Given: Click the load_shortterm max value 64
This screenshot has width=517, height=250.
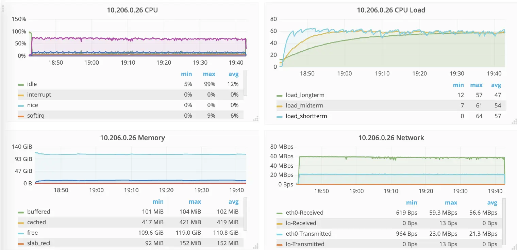Looking at the screenshot, I should point(479,116).
